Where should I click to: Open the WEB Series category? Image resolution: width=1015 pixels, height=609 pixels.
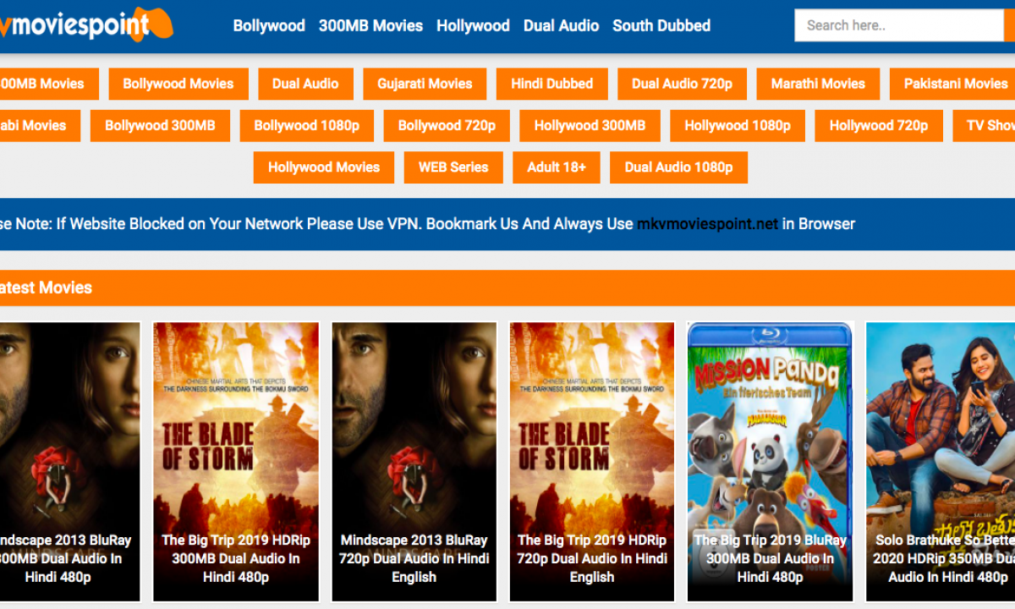coord(453,167)
